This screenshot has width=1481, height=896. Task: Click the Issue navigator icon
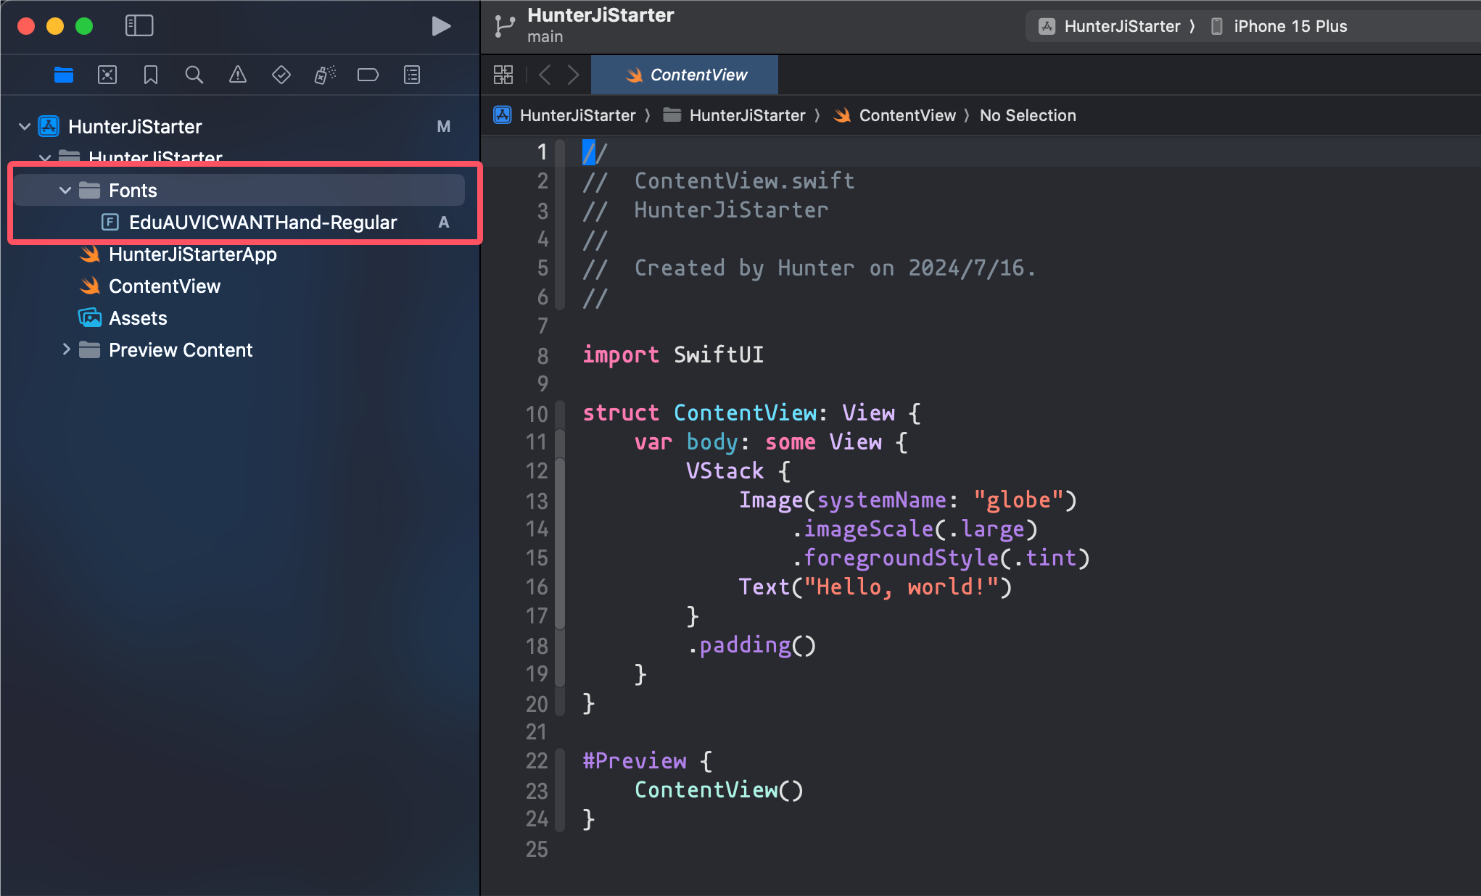coord(236,74)
